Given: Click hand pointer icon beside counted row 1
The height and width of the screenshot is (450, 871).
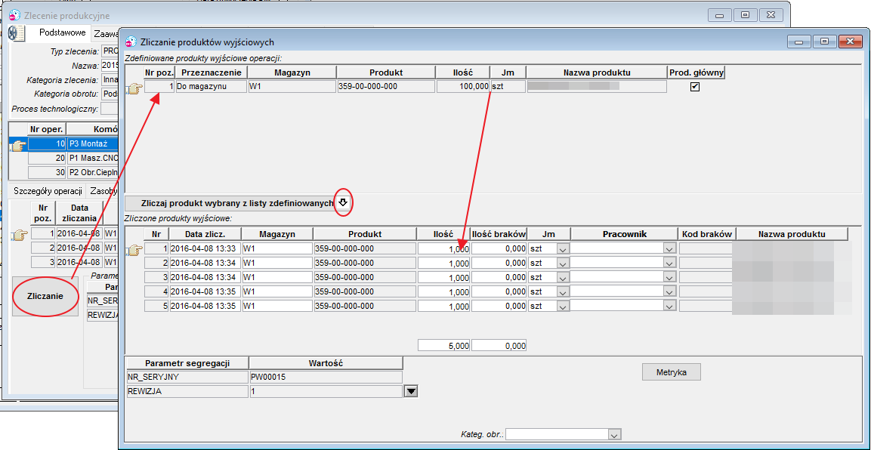Looking at the screenshot, I should pos(135,249).
